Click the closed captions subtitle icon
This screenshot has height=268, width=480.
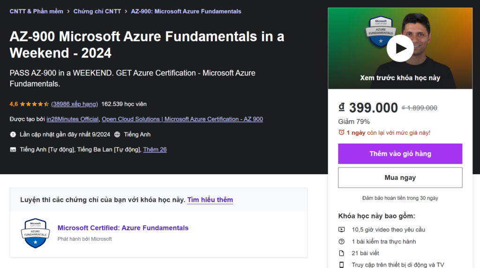[13, 150]
